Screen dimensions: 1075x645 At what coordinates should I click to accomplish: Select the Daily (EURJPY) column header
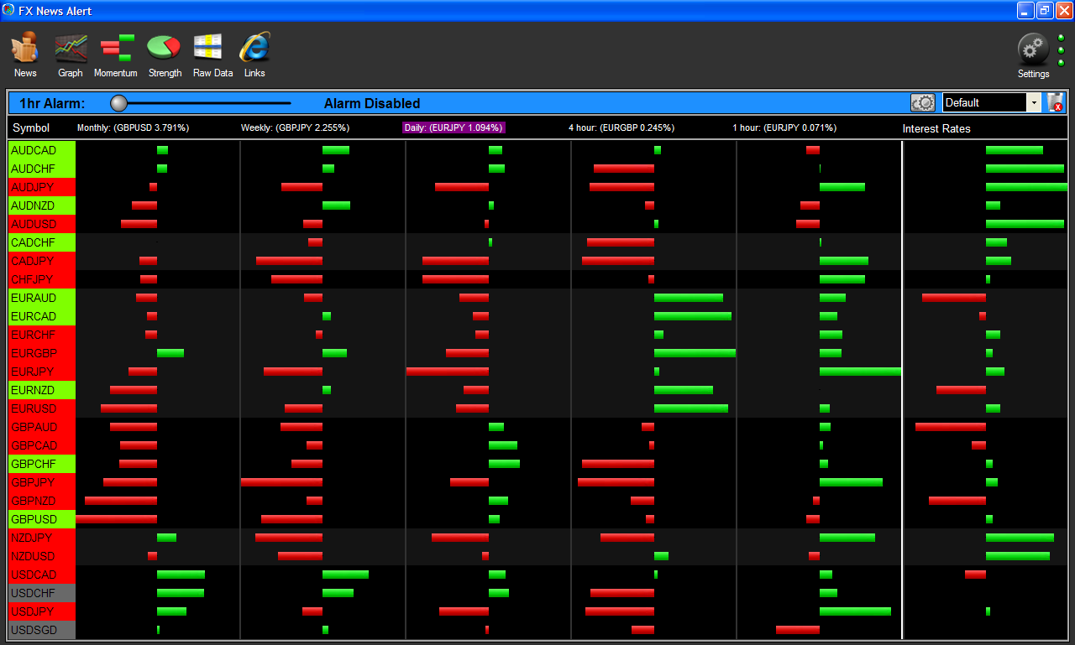[454, 128]
